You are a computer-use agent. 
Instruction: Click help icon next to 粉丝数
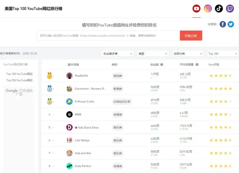162,65
